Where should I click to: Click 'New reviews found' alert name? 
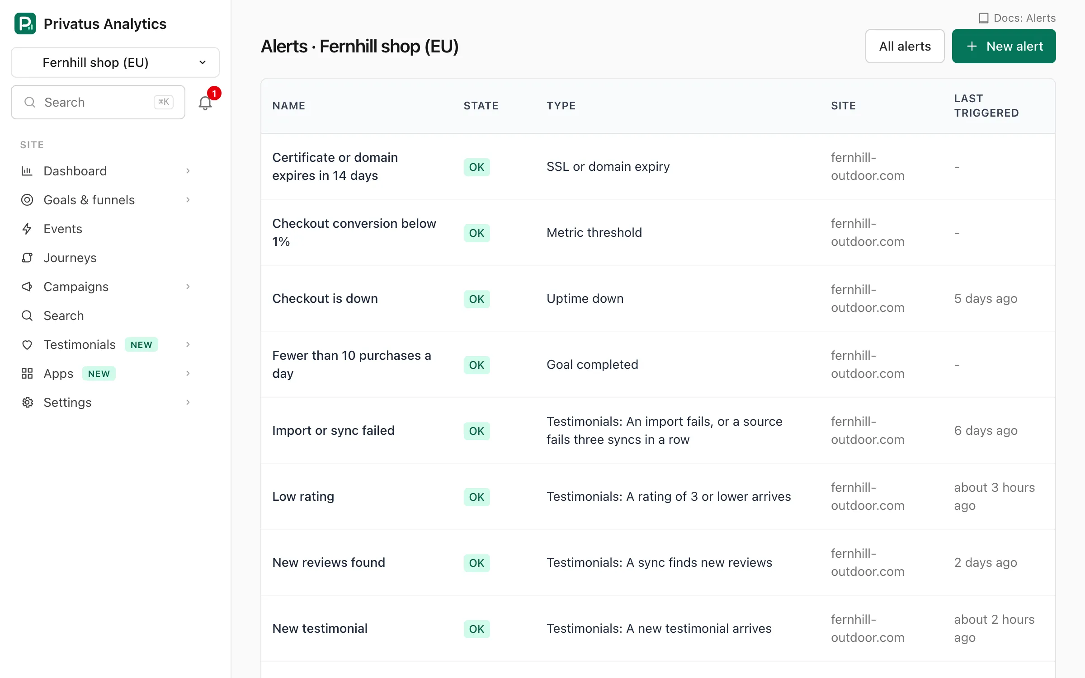tap(329, 562)
